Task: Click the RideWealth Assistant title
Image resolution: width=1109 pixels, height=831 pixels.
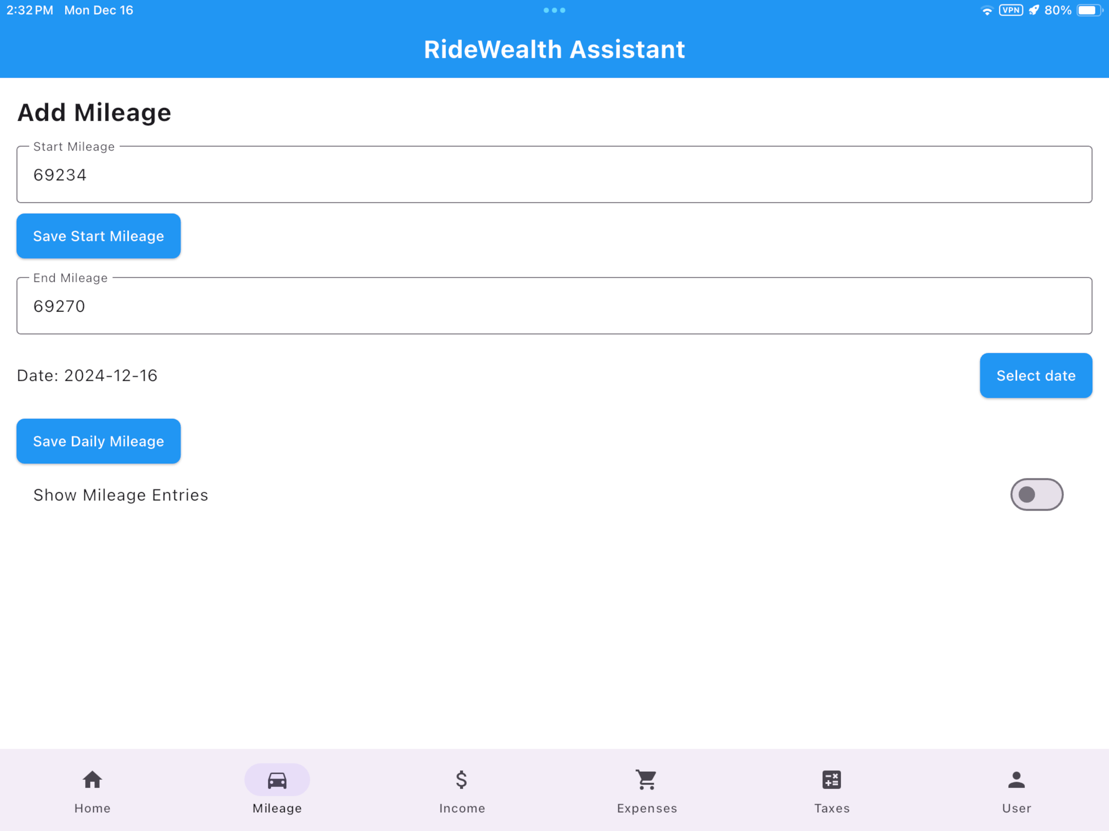Action: [x=554, y=49]
